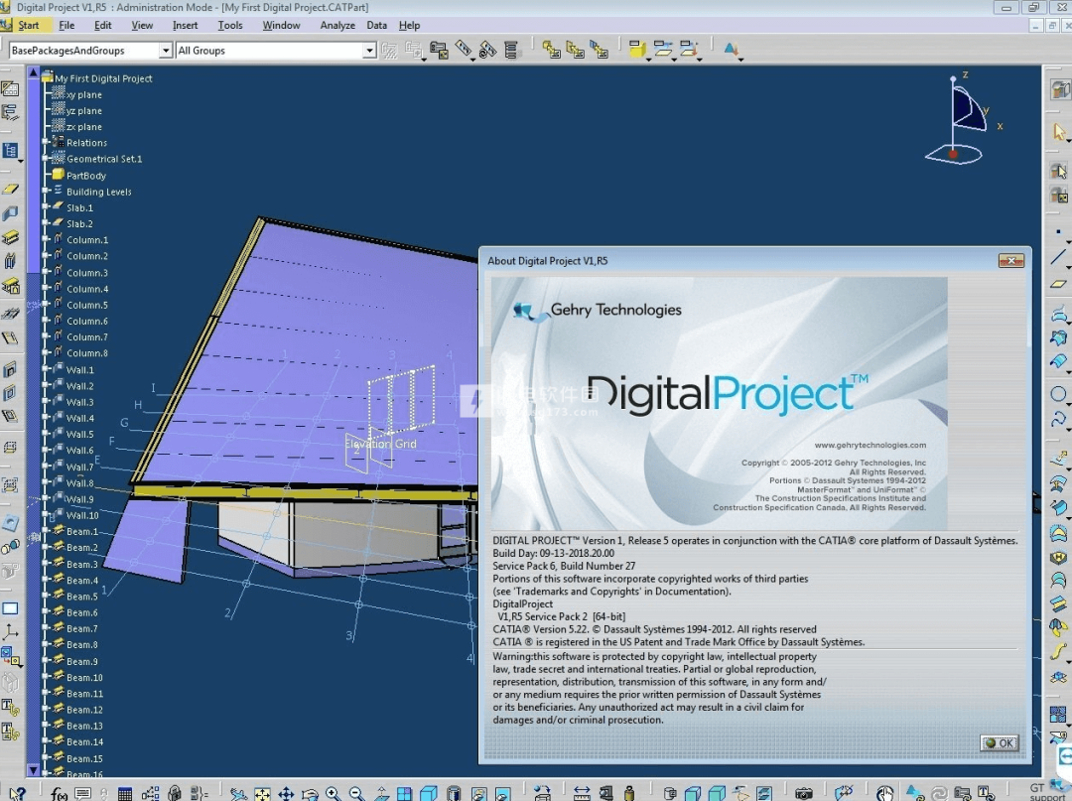Click the tree scroll down arrow
This screenshot has width=1072, height=801.
pos(33,769)
